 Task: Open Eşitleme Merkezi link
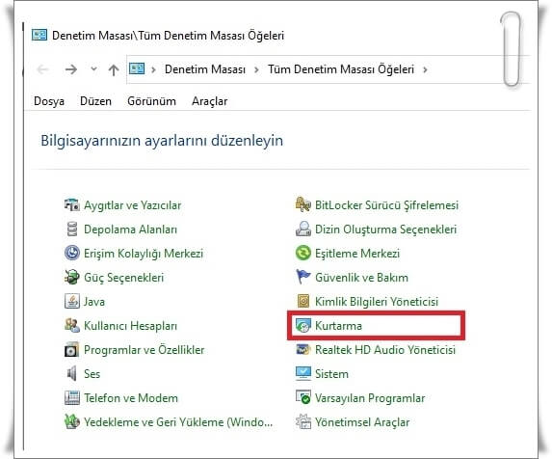coord(357,254)
